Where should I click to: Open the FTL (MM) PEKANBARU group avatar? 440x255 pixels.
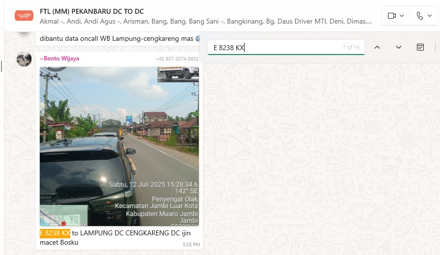pyautogui.click(x=24, y=15)
